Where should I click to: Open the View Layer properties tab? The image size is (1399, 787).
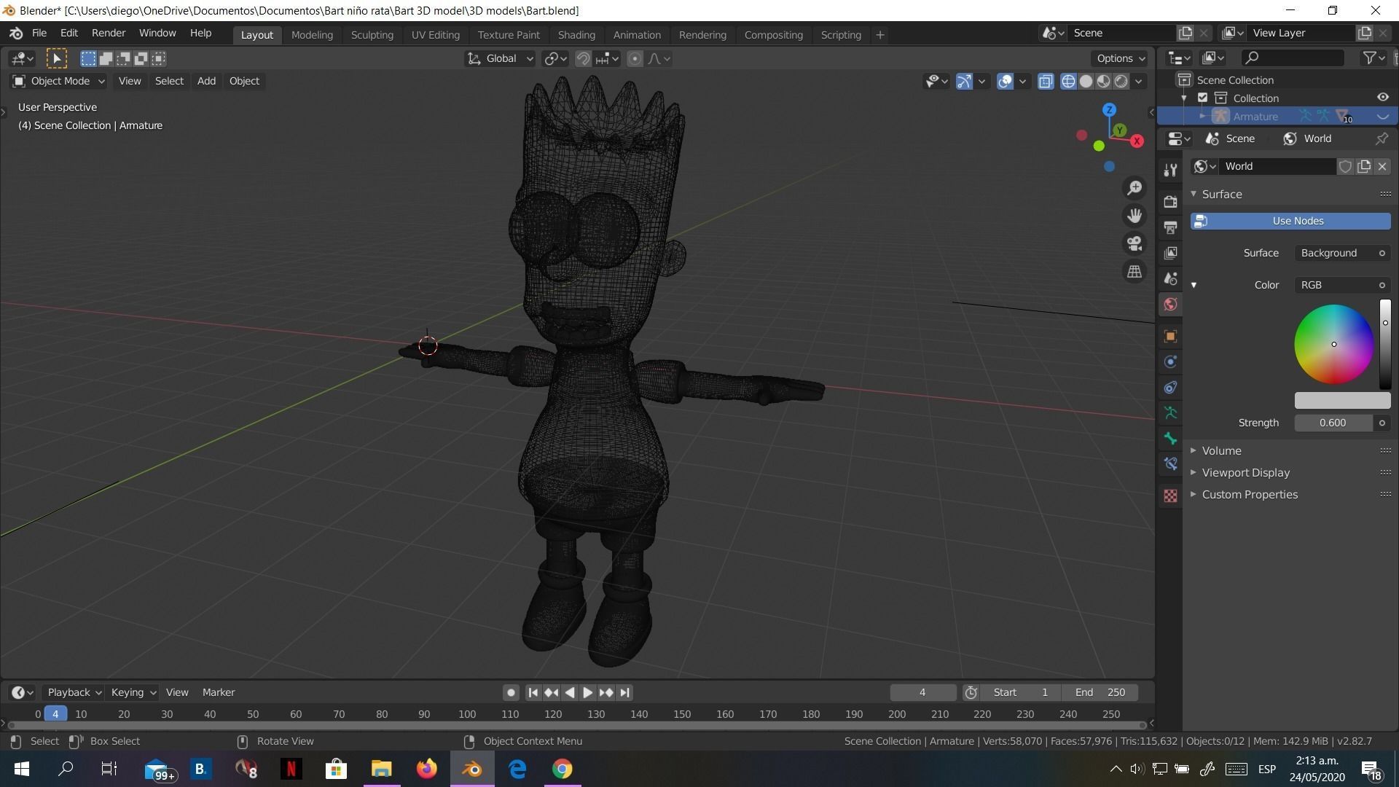point(1170,253)
